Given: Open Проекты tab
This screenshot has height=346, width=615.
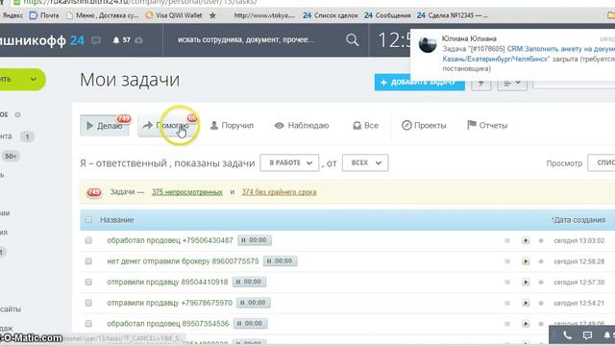Looking at the screenshot, I should (424, 126).
